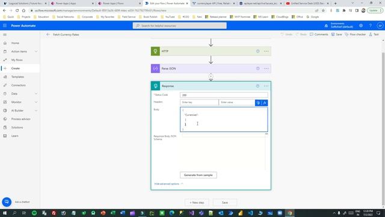This screenshot has height=217, width=385.
Task: Show Response action help info icon
Action: click(257, 86)
